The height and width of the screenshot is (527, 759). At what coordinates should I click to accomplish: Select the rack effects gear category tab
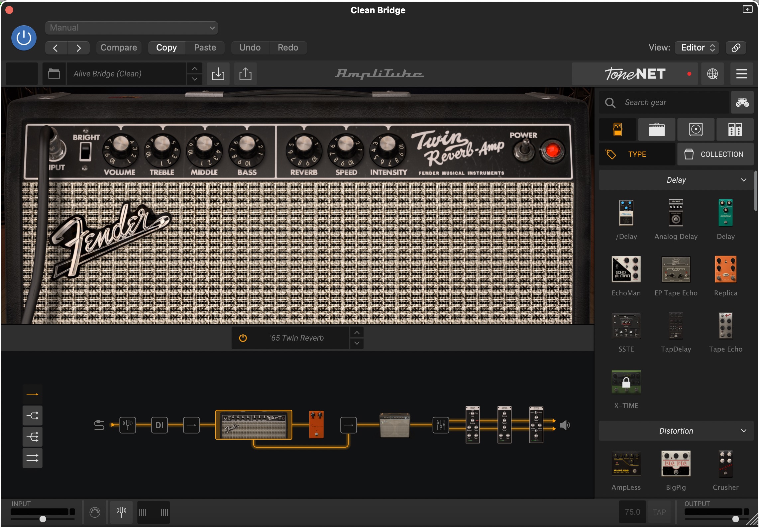(x=735, y=130)
